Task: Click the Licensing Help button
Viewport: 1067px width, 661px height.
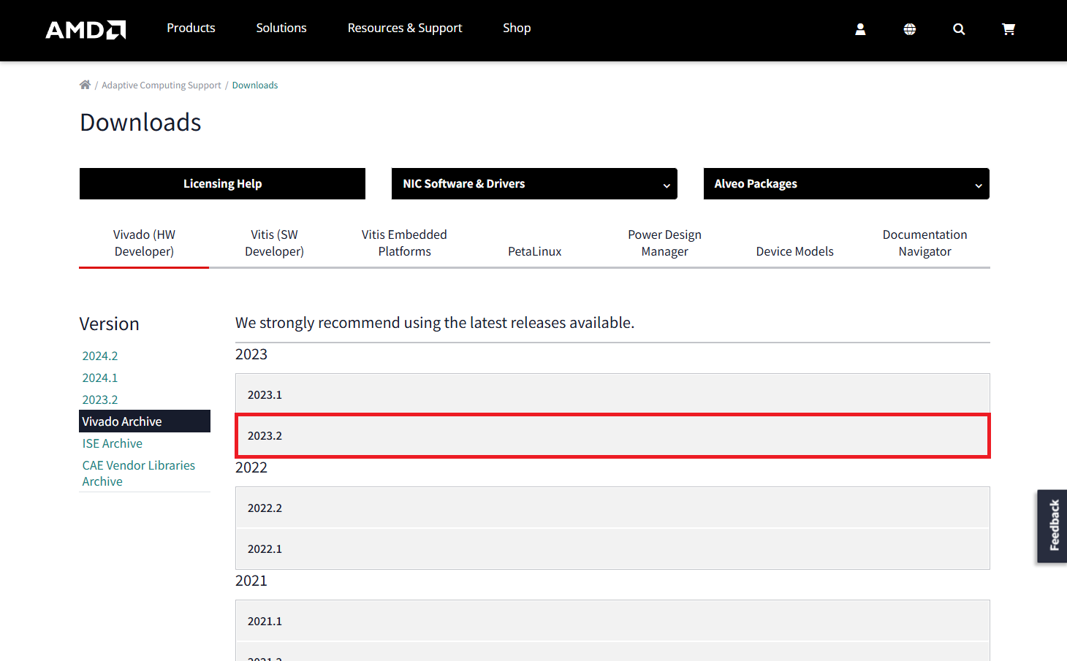Action: (222, 184)
